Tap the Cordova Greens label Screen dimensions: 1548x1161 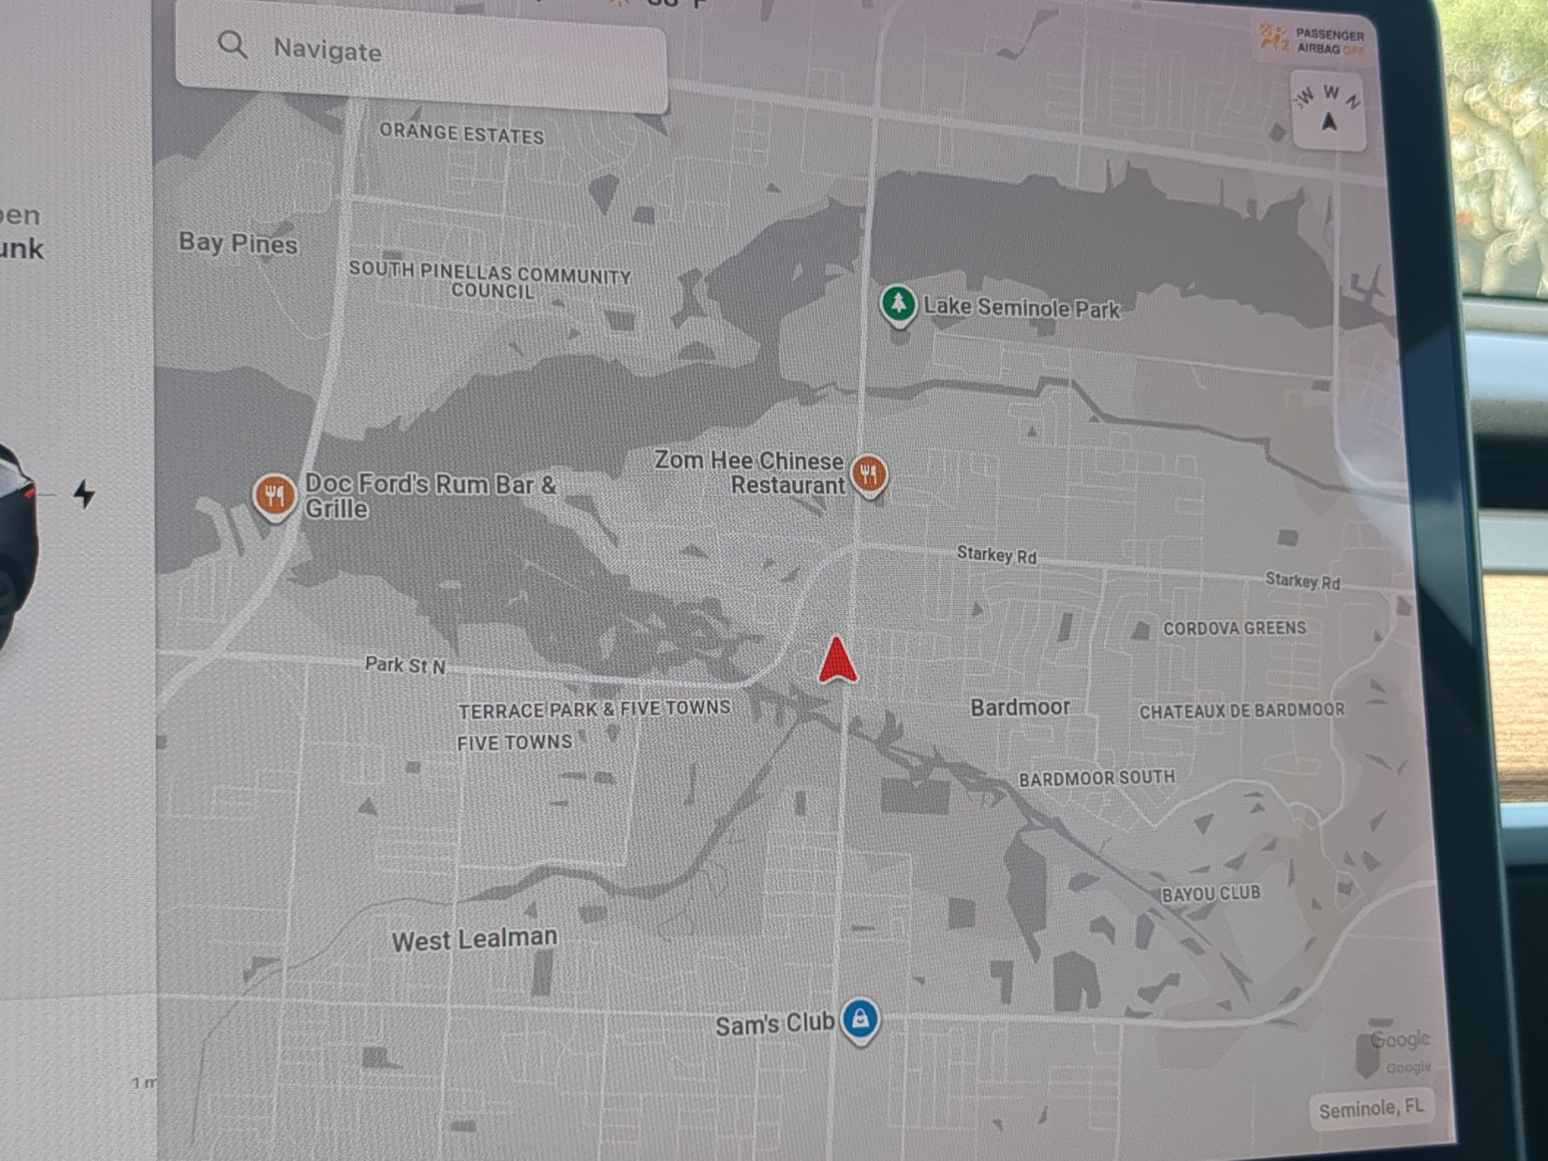[1234, 628]
